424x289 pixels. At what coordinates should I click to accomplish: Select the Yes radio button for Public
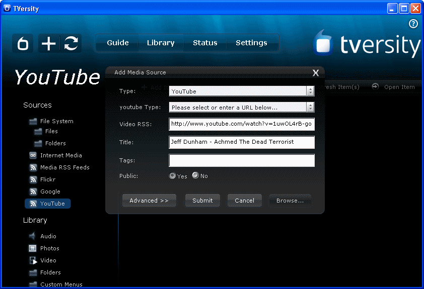(172, 176)
